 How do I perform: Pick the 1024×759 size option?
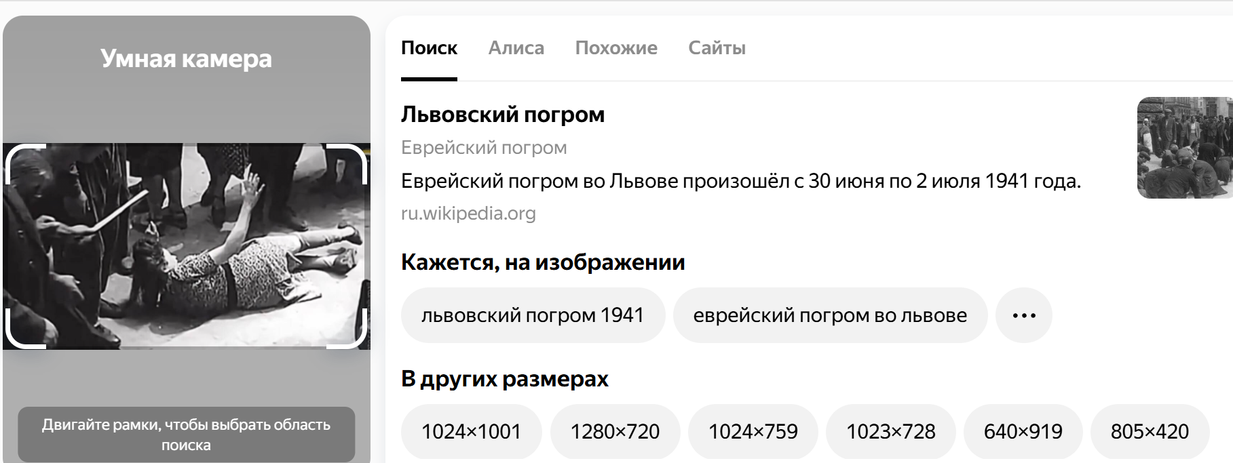(753, 432)
